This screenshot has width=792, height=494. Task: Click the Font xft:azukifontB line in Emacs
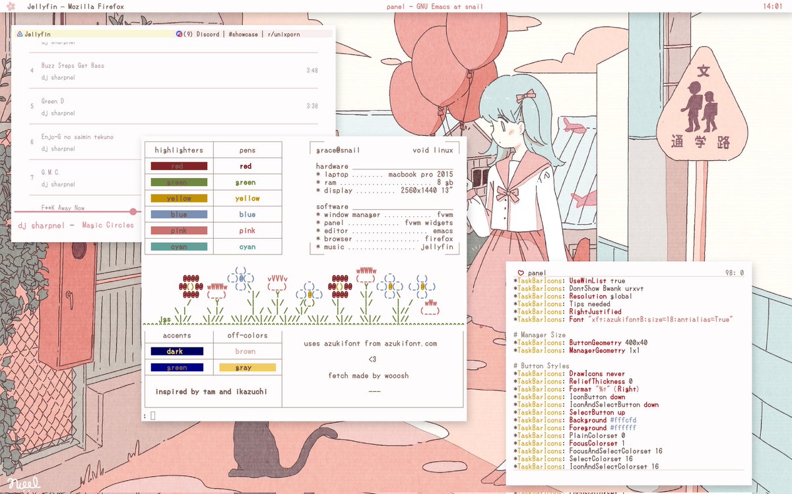(x=623, y=319)
